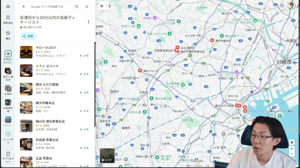Open the input mode dropdown arrow
Image resolution: width=300 pixels, height=168 pixels.
pyautogui.click(x=107, y=5)
